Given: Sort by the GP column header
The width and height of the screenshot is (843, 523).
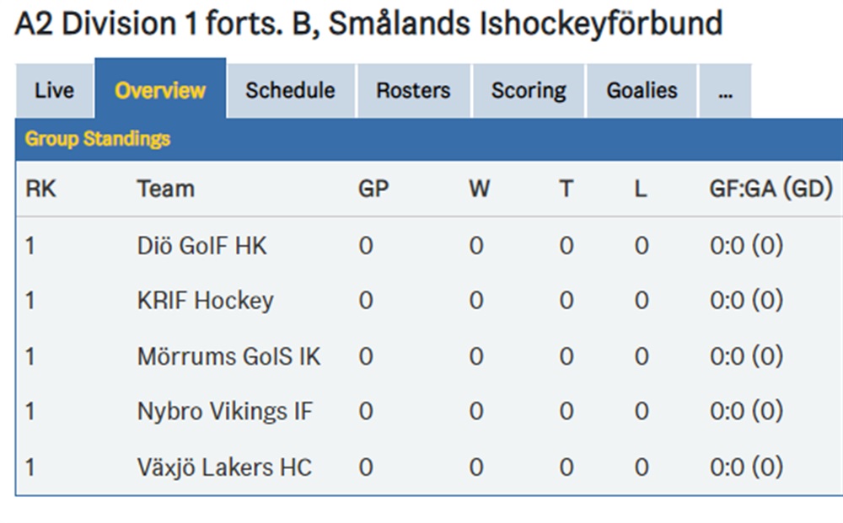Looking at the screenshot, I should point(373,189).
